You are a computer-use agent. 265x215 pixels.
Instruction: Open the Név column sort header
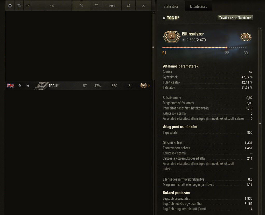52,6
